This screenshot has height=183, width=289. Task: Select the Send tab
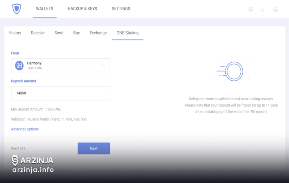point(59,33)
